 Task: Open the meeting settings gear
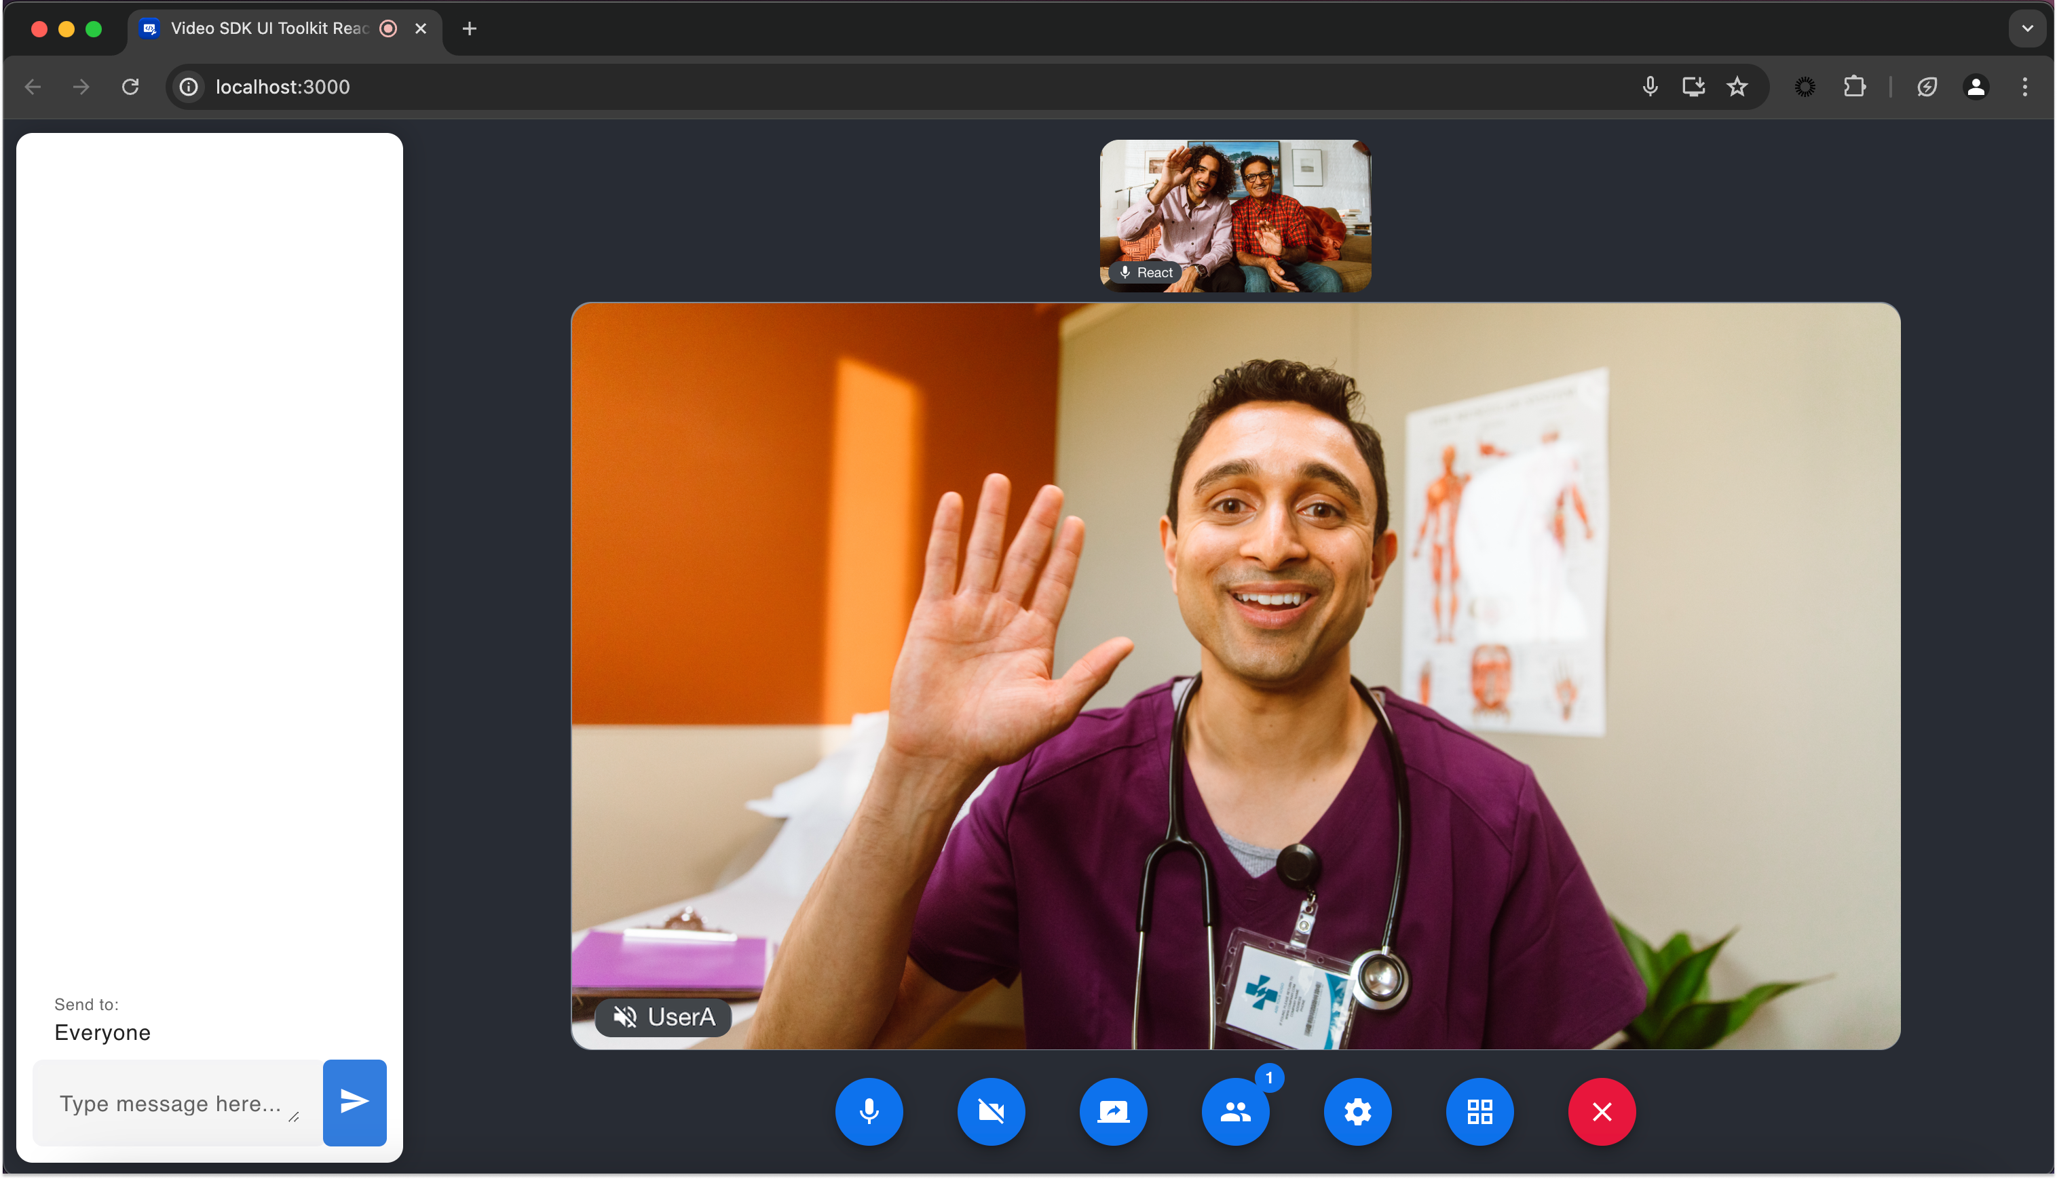coord(1357,1111)
